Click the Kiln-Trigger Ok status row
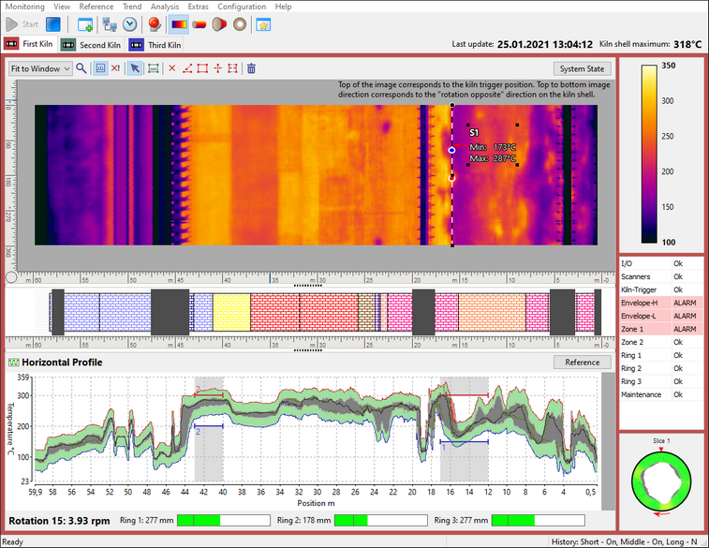Viewport: 709px width, 548px height. (x=660, y=289)
